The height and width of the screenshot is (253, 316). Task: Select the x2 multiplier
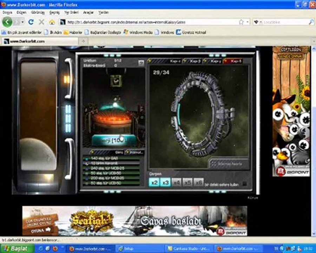click(154, 182)
